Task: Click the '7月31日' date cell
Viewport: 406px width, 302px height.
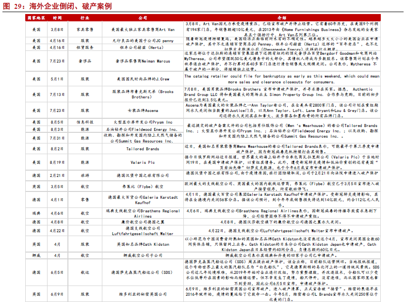Action: coord(57,139)
